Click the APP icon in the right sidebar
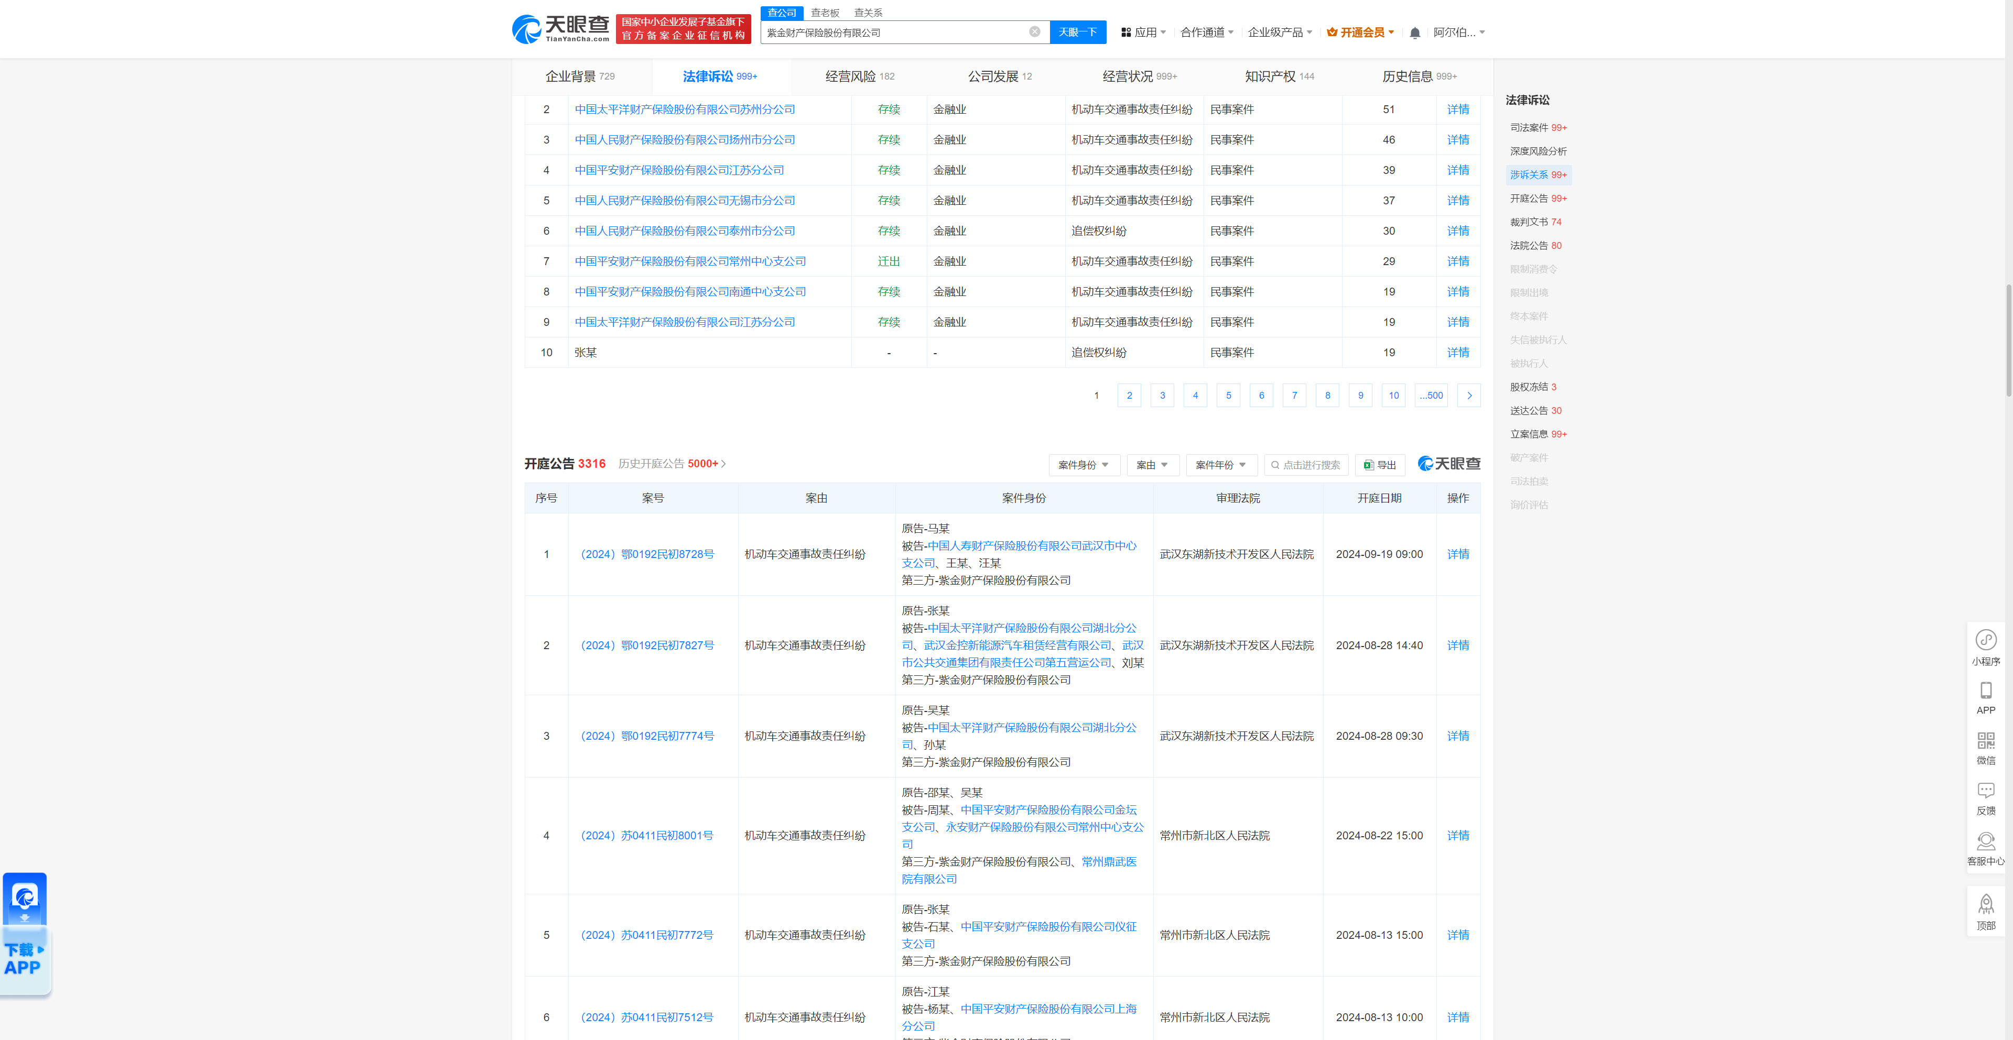 coord(1986,696)
